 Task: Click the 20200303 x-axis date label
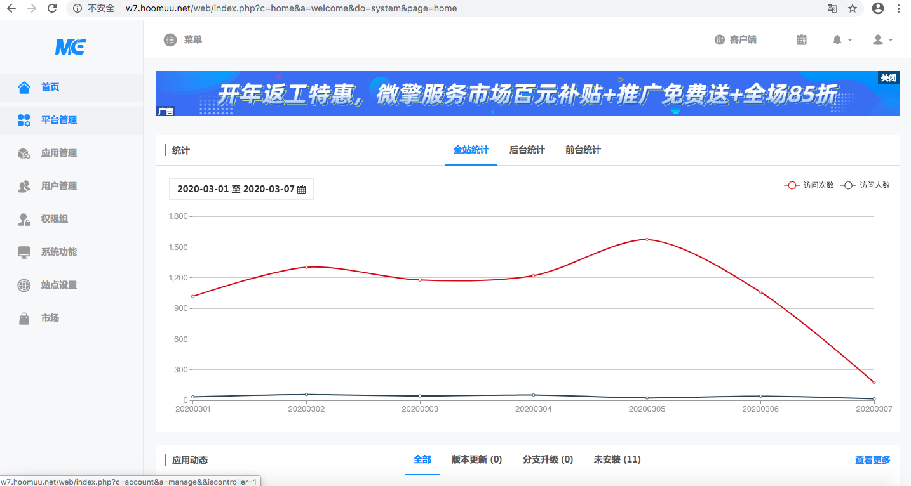pyautogui.click(x=420, y=409)
